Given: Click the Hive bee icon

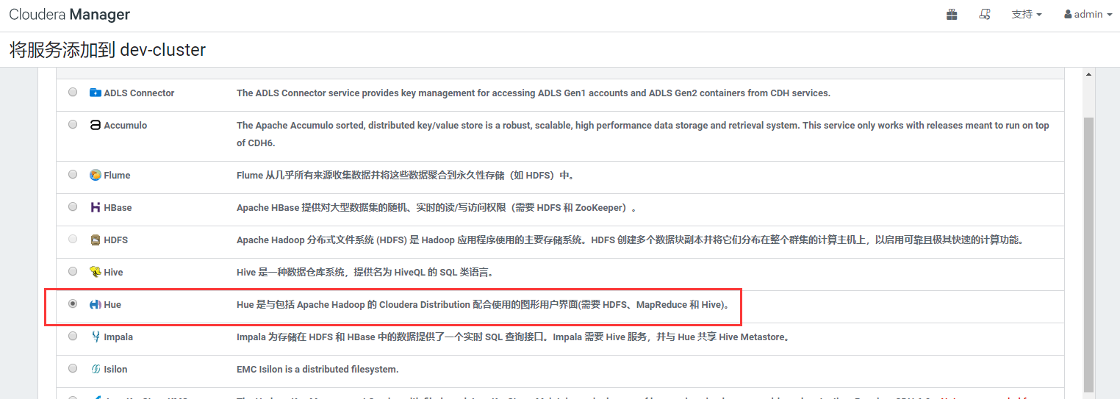Looking at the screenshot, I should click(x=96, y=272).
